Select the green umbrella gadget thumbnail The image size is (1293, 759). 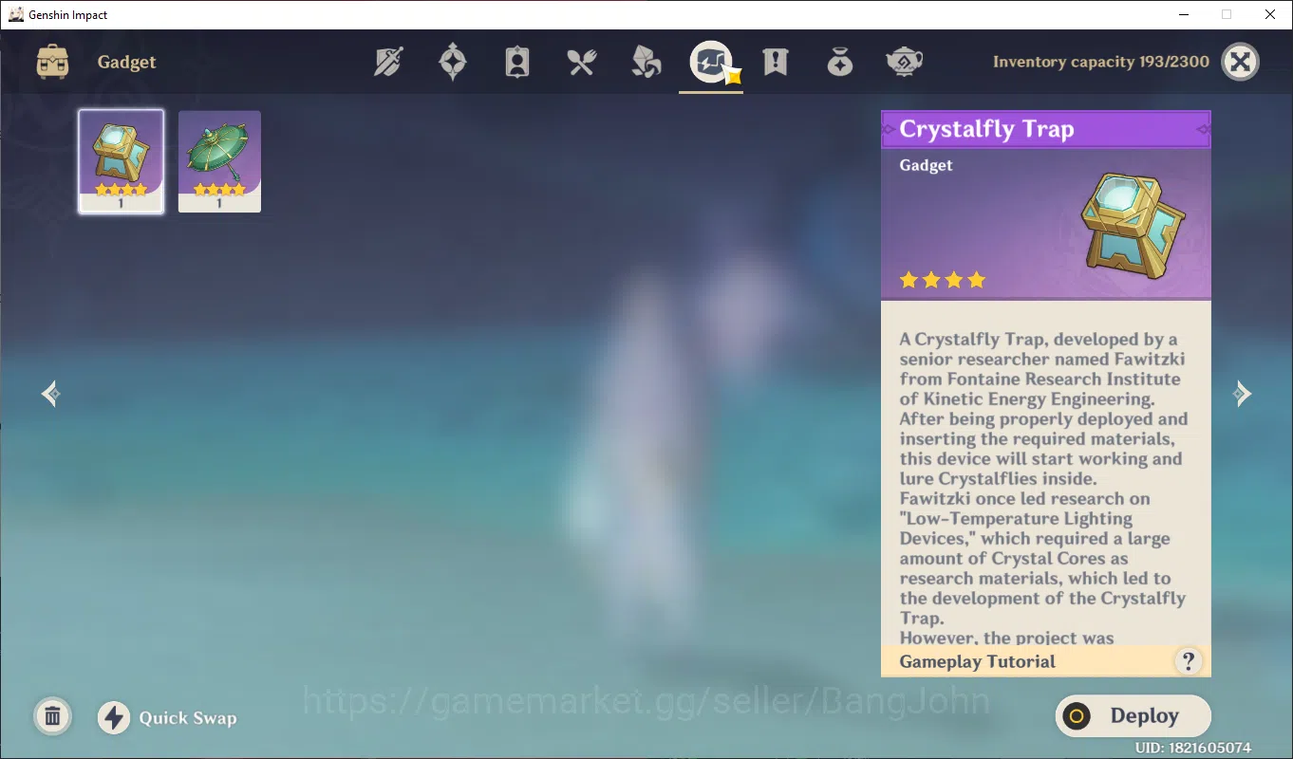tap(219, 161)
